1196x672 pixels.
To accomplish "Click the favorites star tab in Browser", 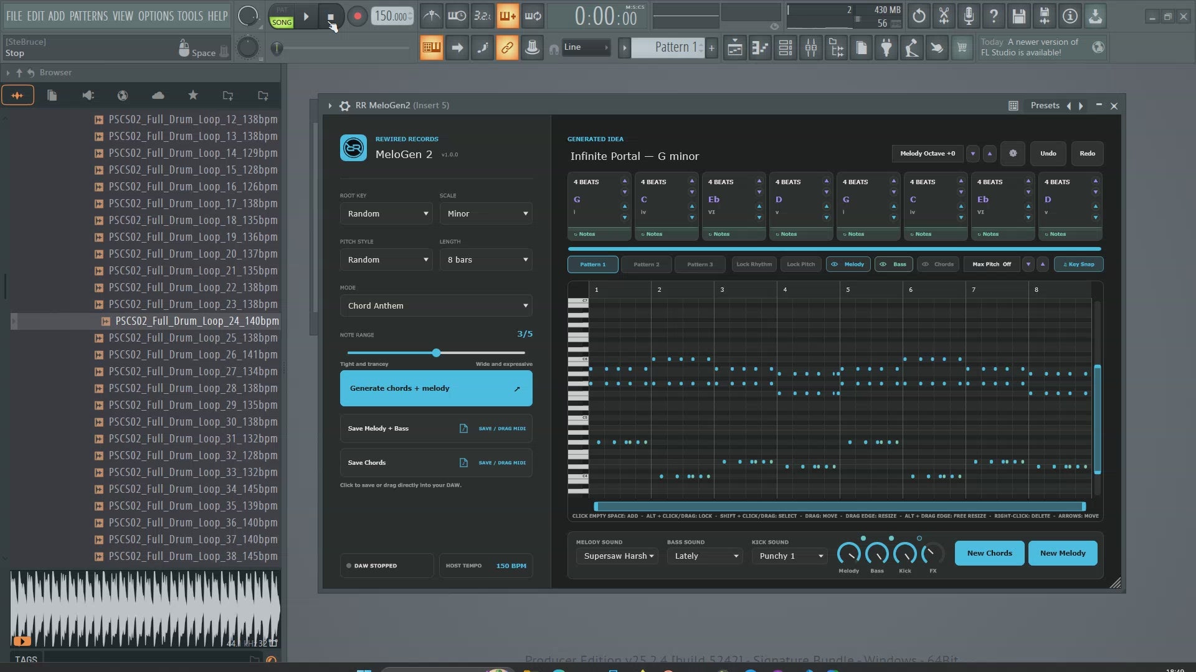I will [x=193, y=95].
